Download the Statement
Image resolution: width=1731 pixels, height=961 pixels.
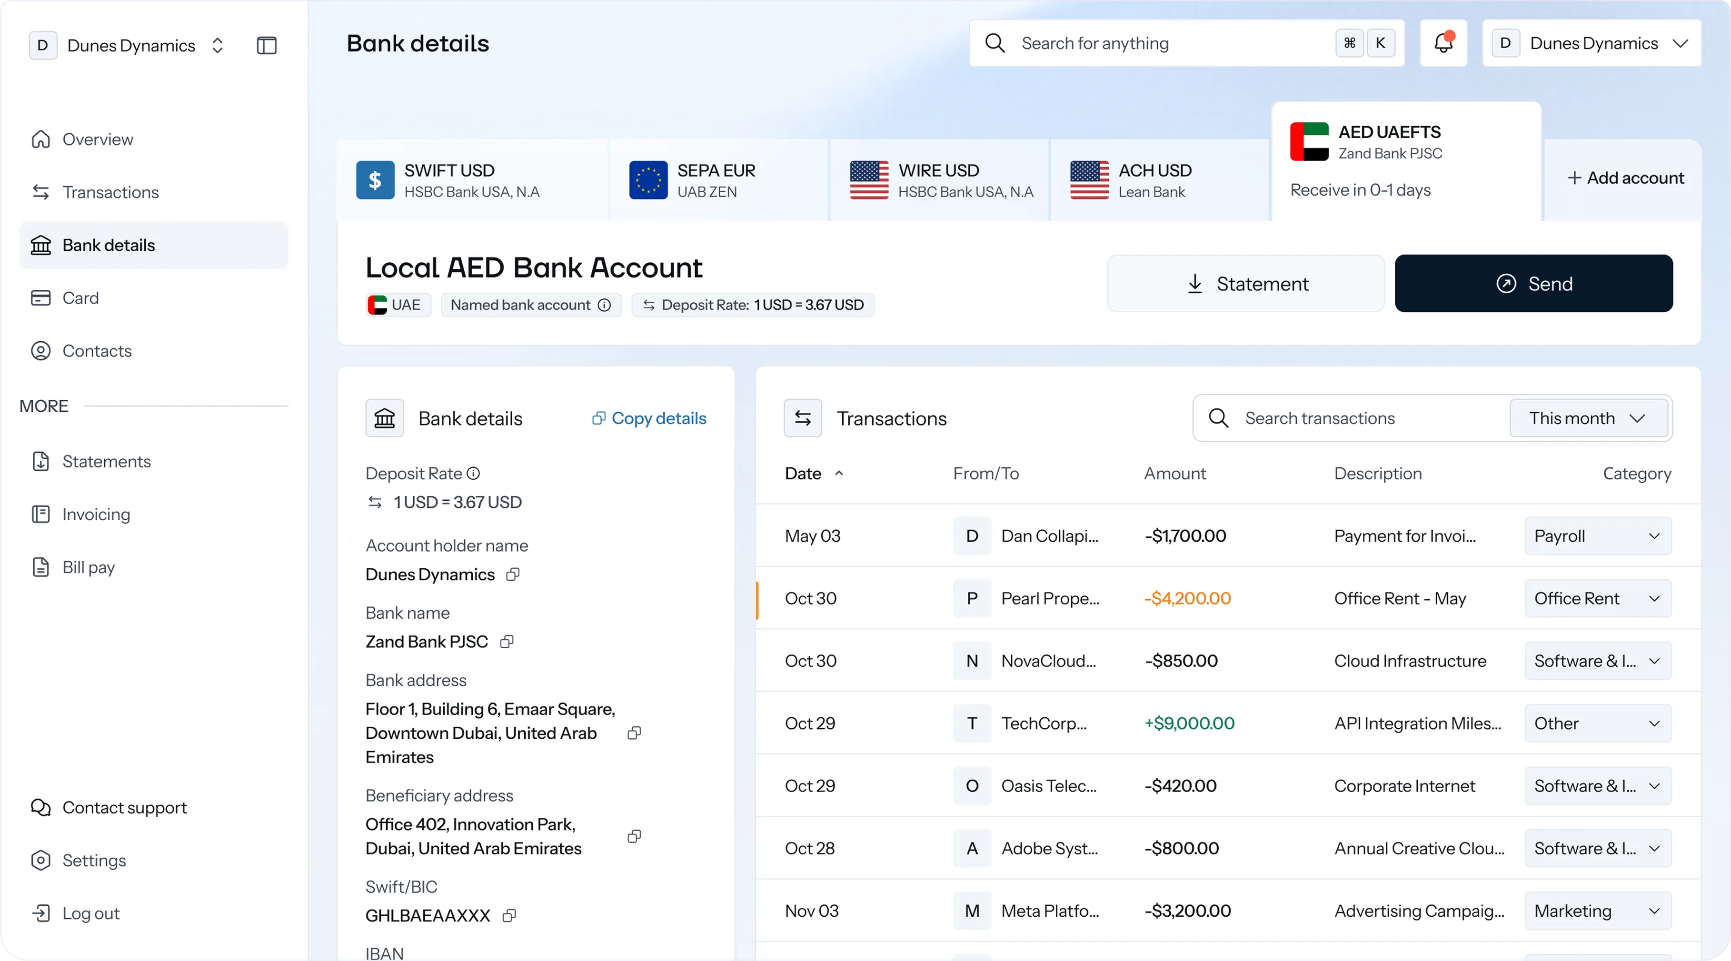(1245, 284)
